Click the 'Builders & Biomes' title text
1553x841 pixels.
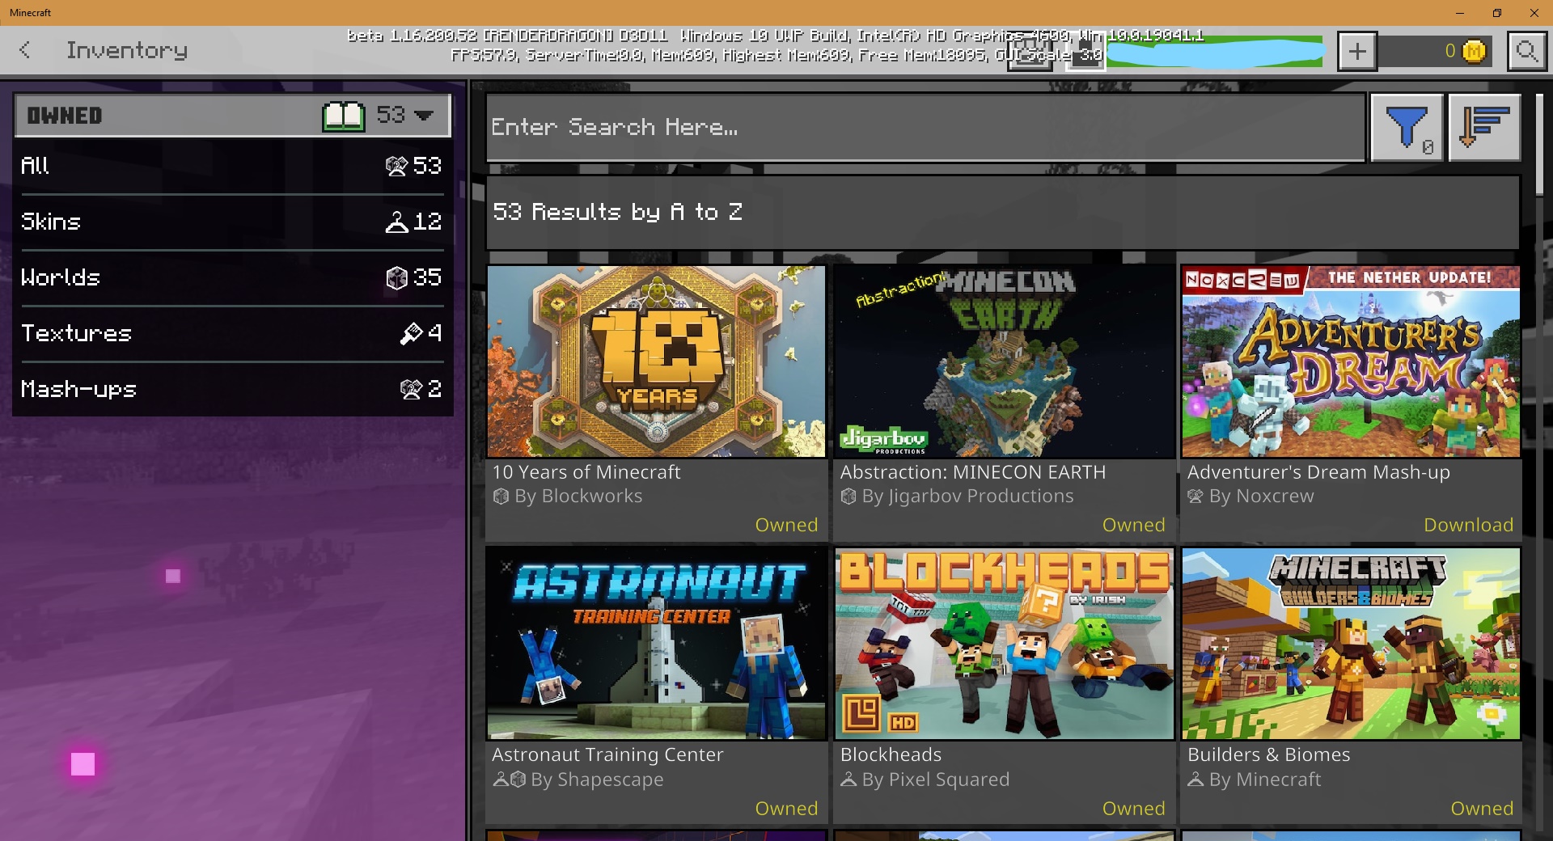1268,754
